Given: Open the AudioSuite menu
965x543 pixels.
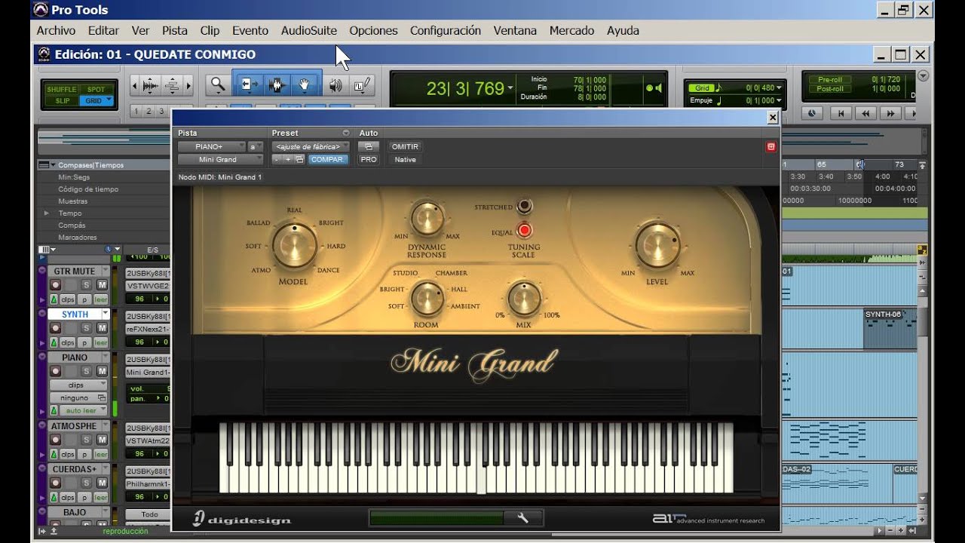Looking at the screenshot, I should coord(309,31).
